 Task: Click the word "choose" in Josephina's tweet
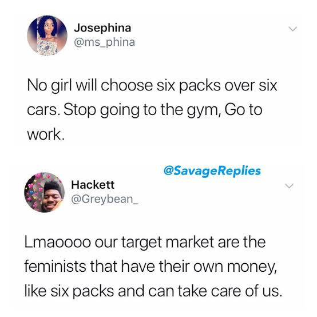[126, 85]
